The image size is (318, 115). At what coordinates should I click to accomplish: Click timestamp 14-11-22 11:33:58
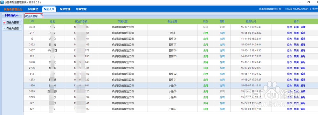tap(251, 56)
